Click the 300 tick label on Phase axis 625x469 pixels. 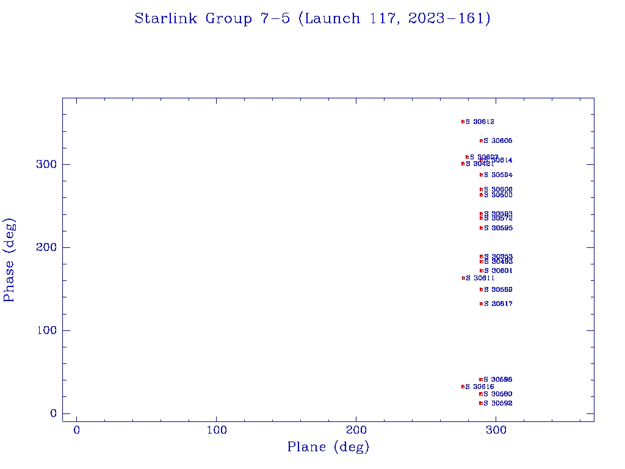point(46,164)
